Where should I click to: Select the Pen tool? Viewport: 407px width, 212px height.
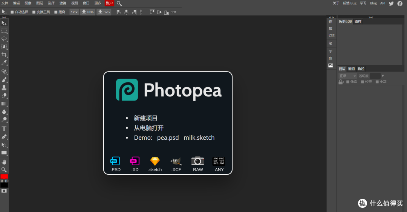click(4, 137)
